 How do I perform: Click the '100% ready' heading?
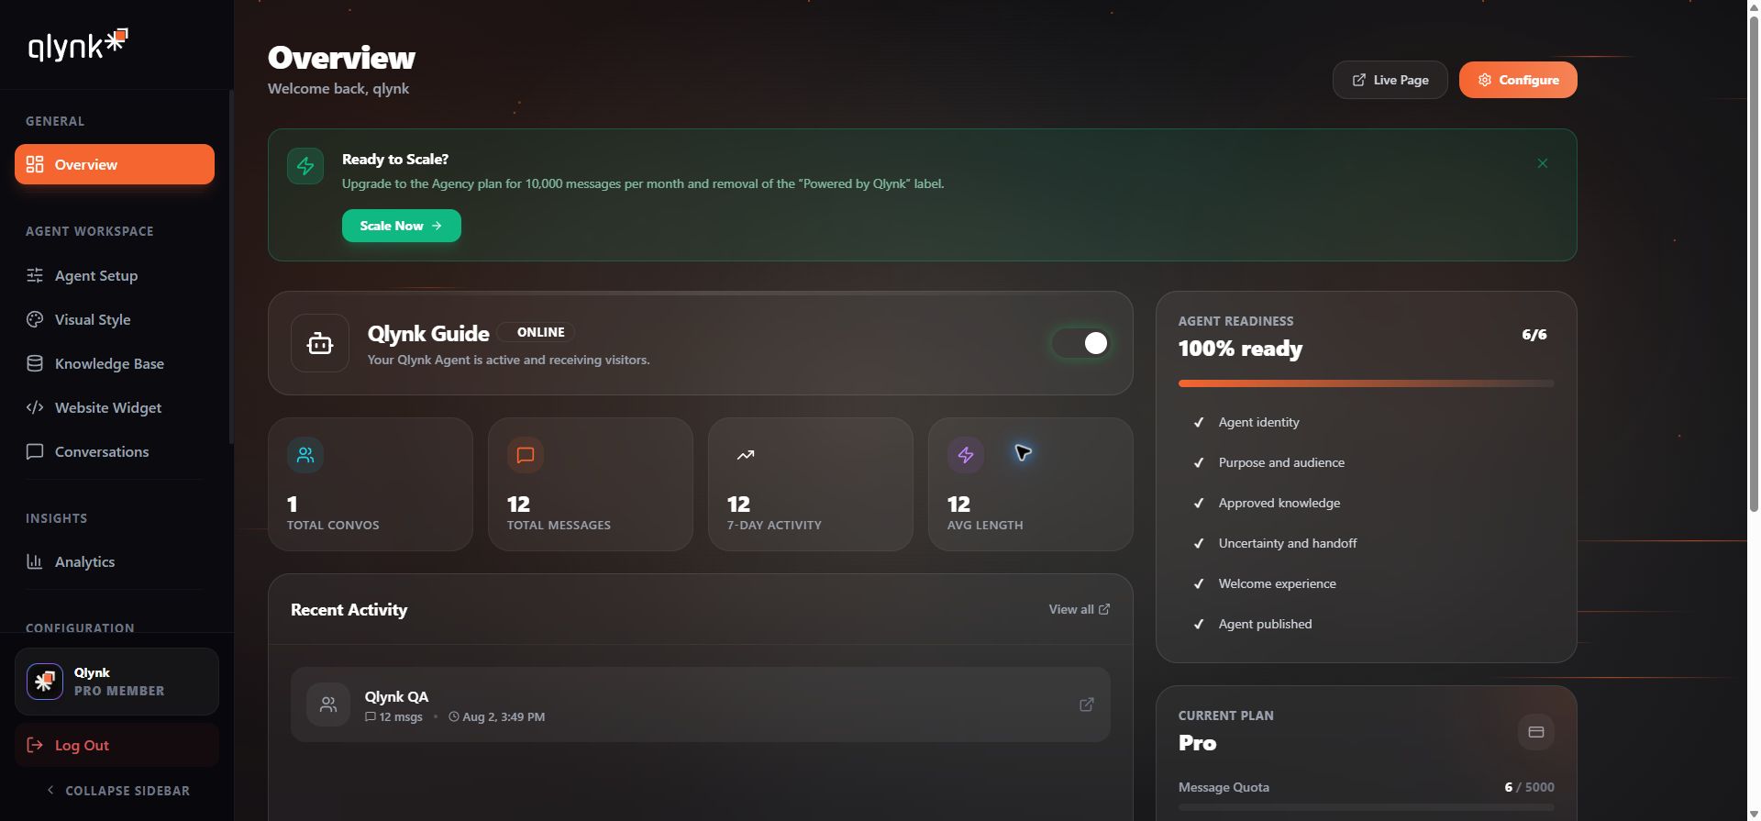tap(1240, 349)
